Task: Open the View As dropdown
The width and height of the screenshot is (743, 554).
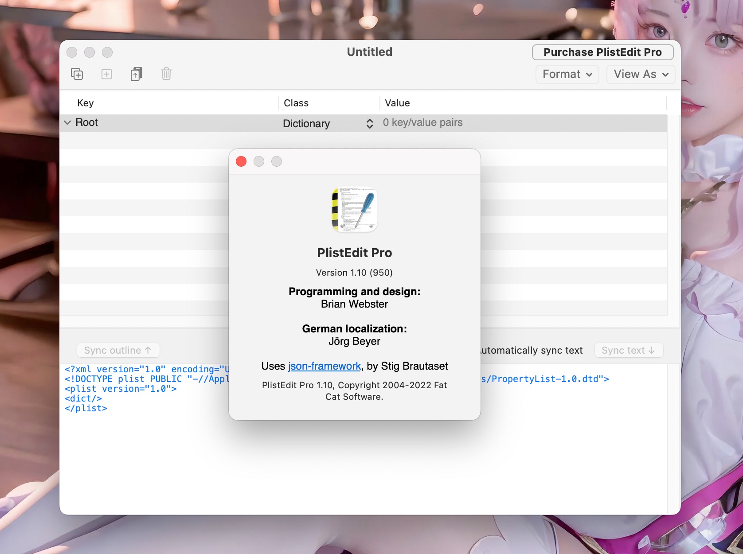Action: coord(641,74)
